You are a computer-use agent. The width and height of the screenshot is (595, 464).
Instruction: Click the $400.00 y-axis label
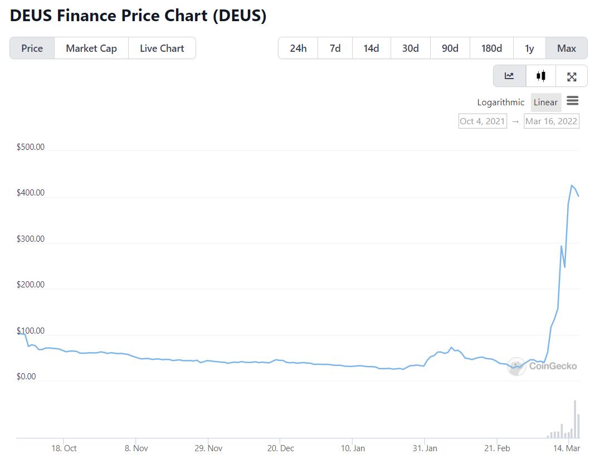(x=30, y=193)
